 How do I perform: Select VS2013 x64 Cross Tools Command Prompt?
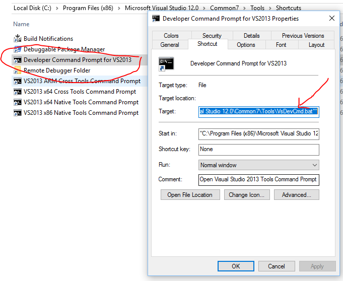80,92
